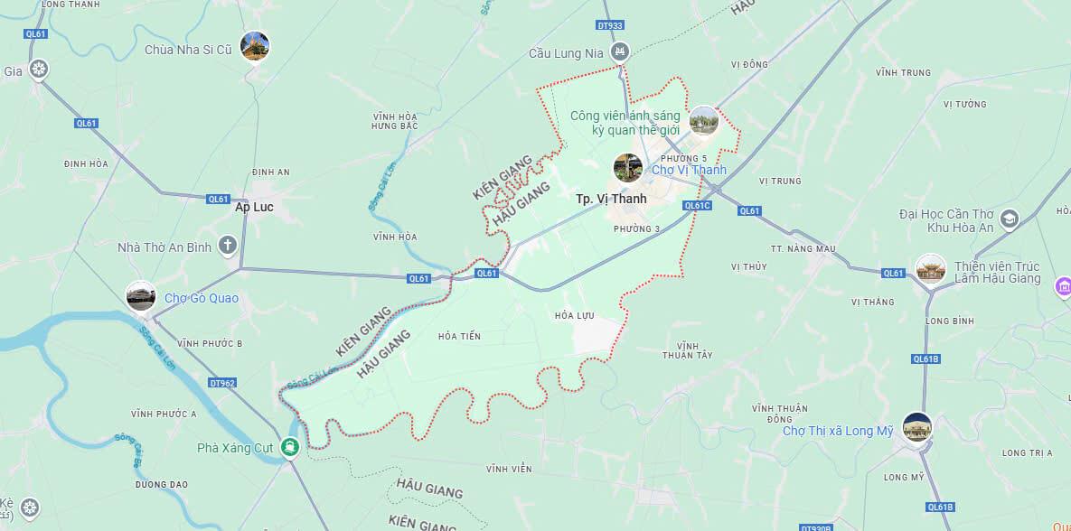Image resolution: width=1071 pixels, height=531 pixels.
Task: Click the Chùa Nha Si Cũ temple photo marker
Action: click(255, 46)
